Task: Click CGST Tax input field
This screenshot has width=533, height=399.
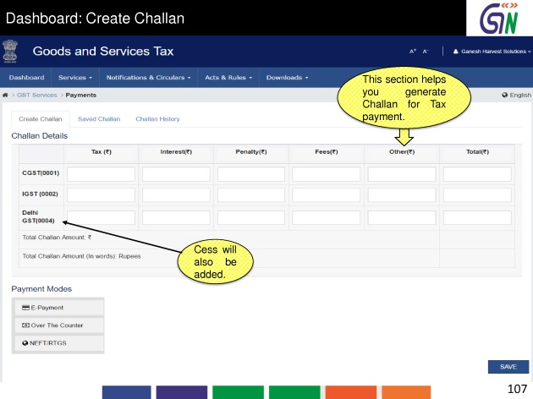Action: click(101, 174)
